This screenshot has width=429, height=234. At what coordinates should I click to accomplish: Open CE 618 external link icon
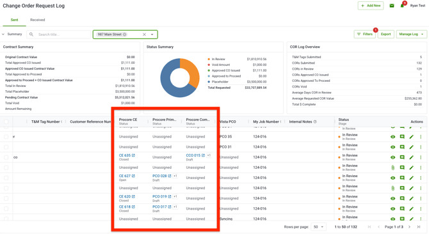click(x=134, y=207)
